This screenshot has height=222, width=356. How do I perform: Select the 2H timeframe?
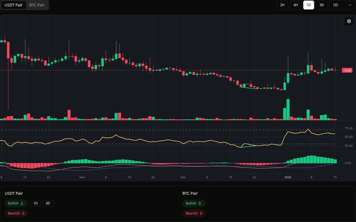(x=282, y=5)
